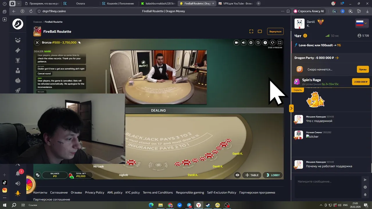The image size is (372, 209).
Task: Open the Self-Exclusion Policy footer link
Action: [221, 192]
